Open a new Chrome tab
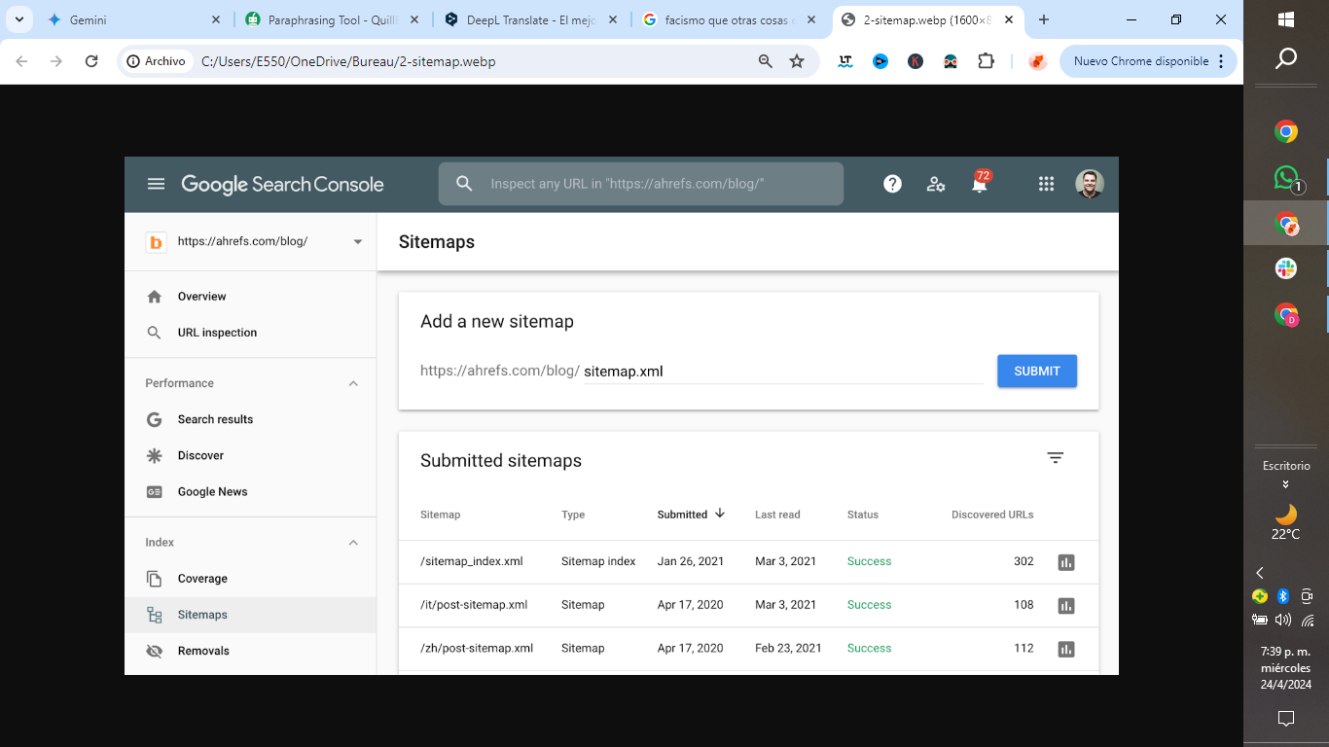 click(1044, 19)
